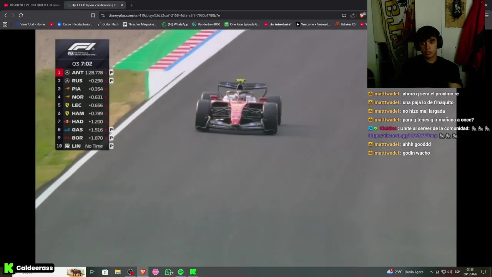Open the picture-in-picture icon in address bar
This screenshot has width=492, height=277.
click(x=344, y=15)
